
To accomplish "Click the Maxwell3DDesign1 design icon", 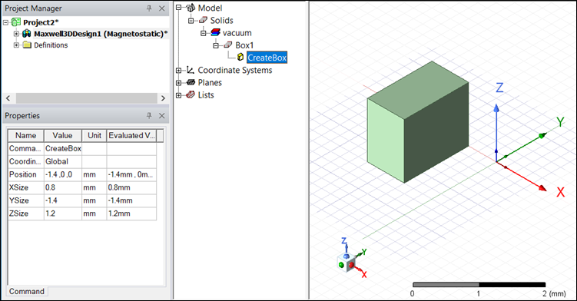I will pyautogui.click(x=26, y=34).
